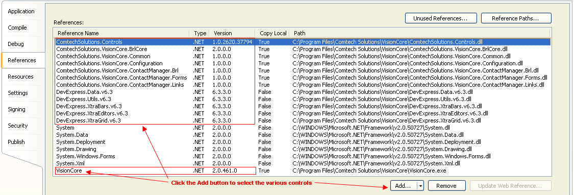Select the System.Data reference row

pos(303,135)
